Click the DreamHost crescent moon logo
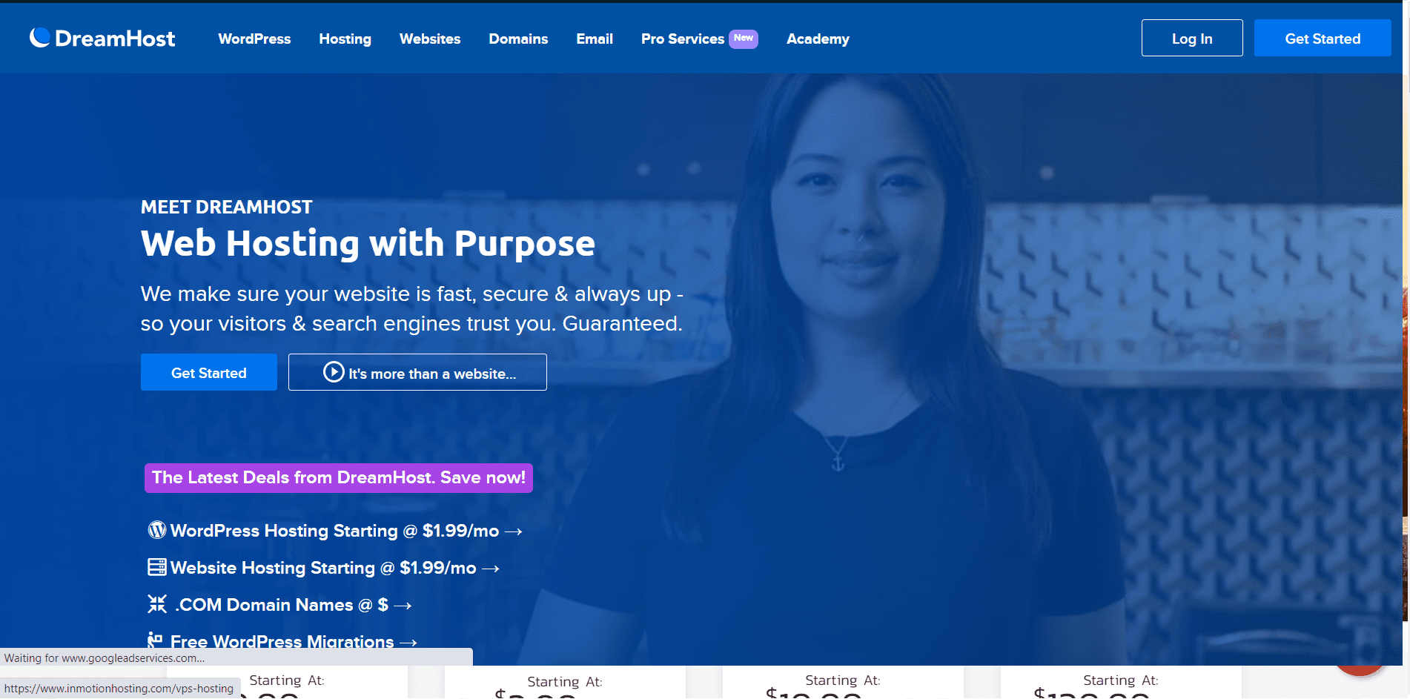 point(39,37)
